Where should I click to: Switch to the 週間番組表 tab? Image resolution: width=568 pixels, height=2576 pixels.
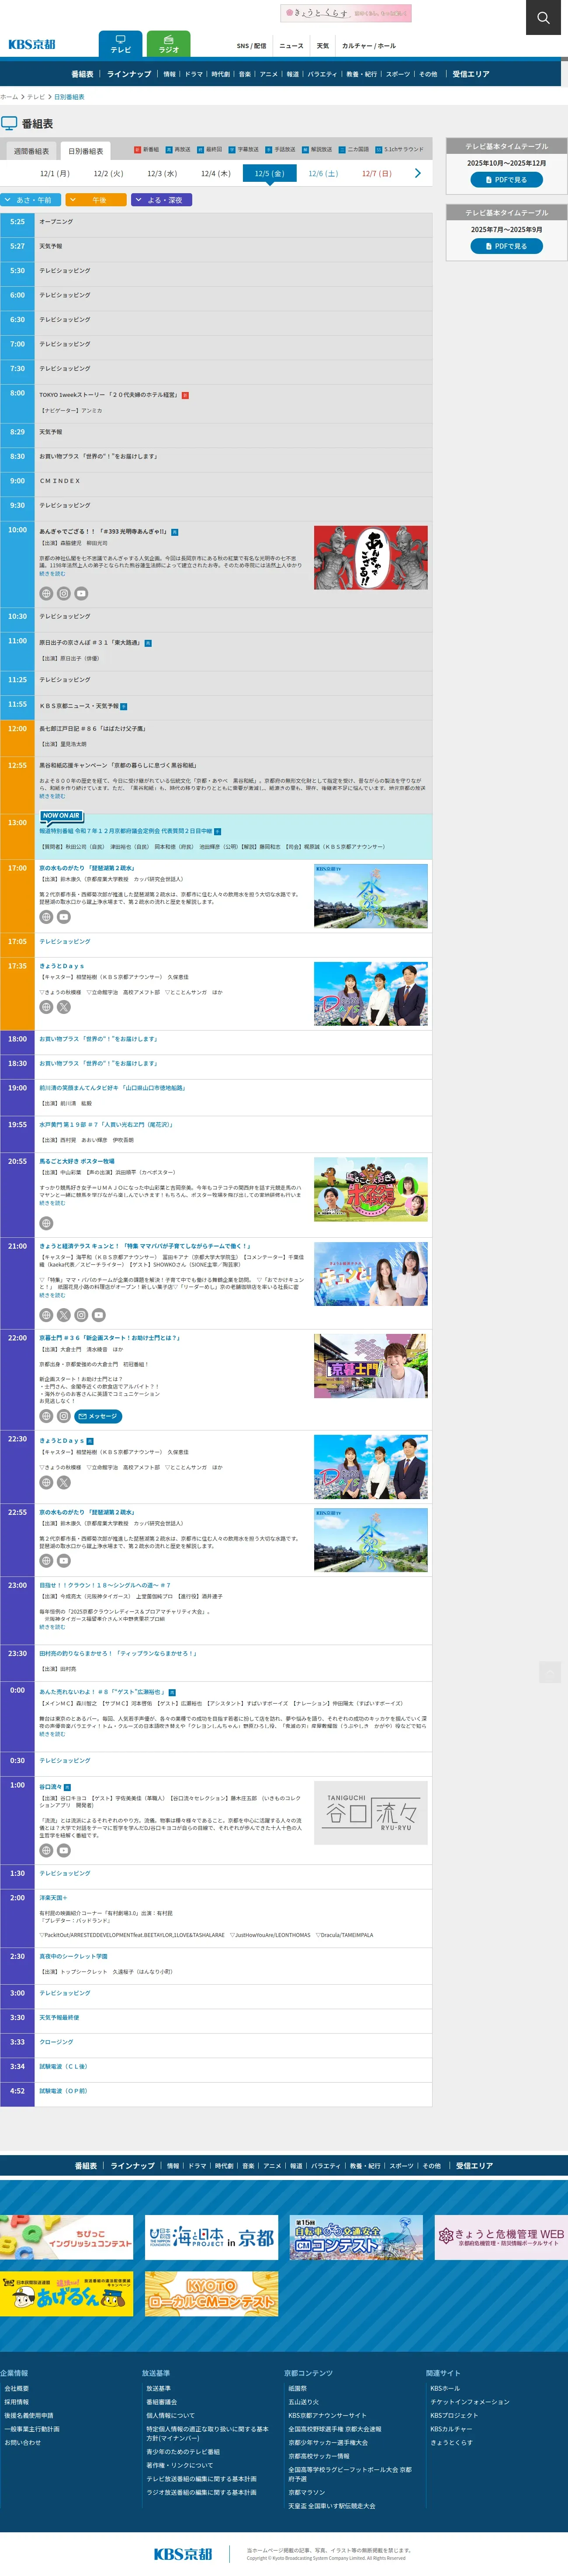click(x=31, y=151)
